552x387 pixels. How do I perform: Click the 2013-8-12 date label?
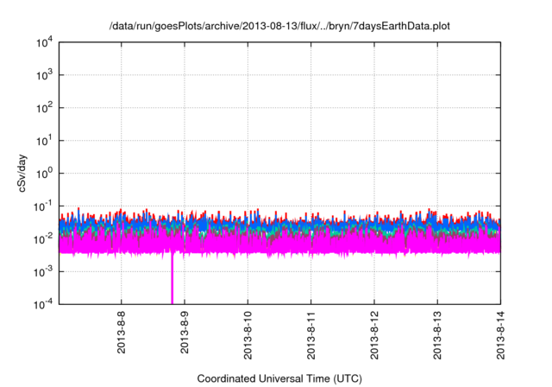(x=374, y=335)
